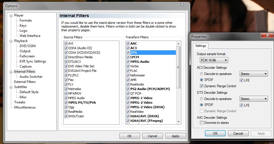Toggle AC3 Dynamic Range Control checkbox
This screenshot has height=144, width=274.
click(202, 86)
